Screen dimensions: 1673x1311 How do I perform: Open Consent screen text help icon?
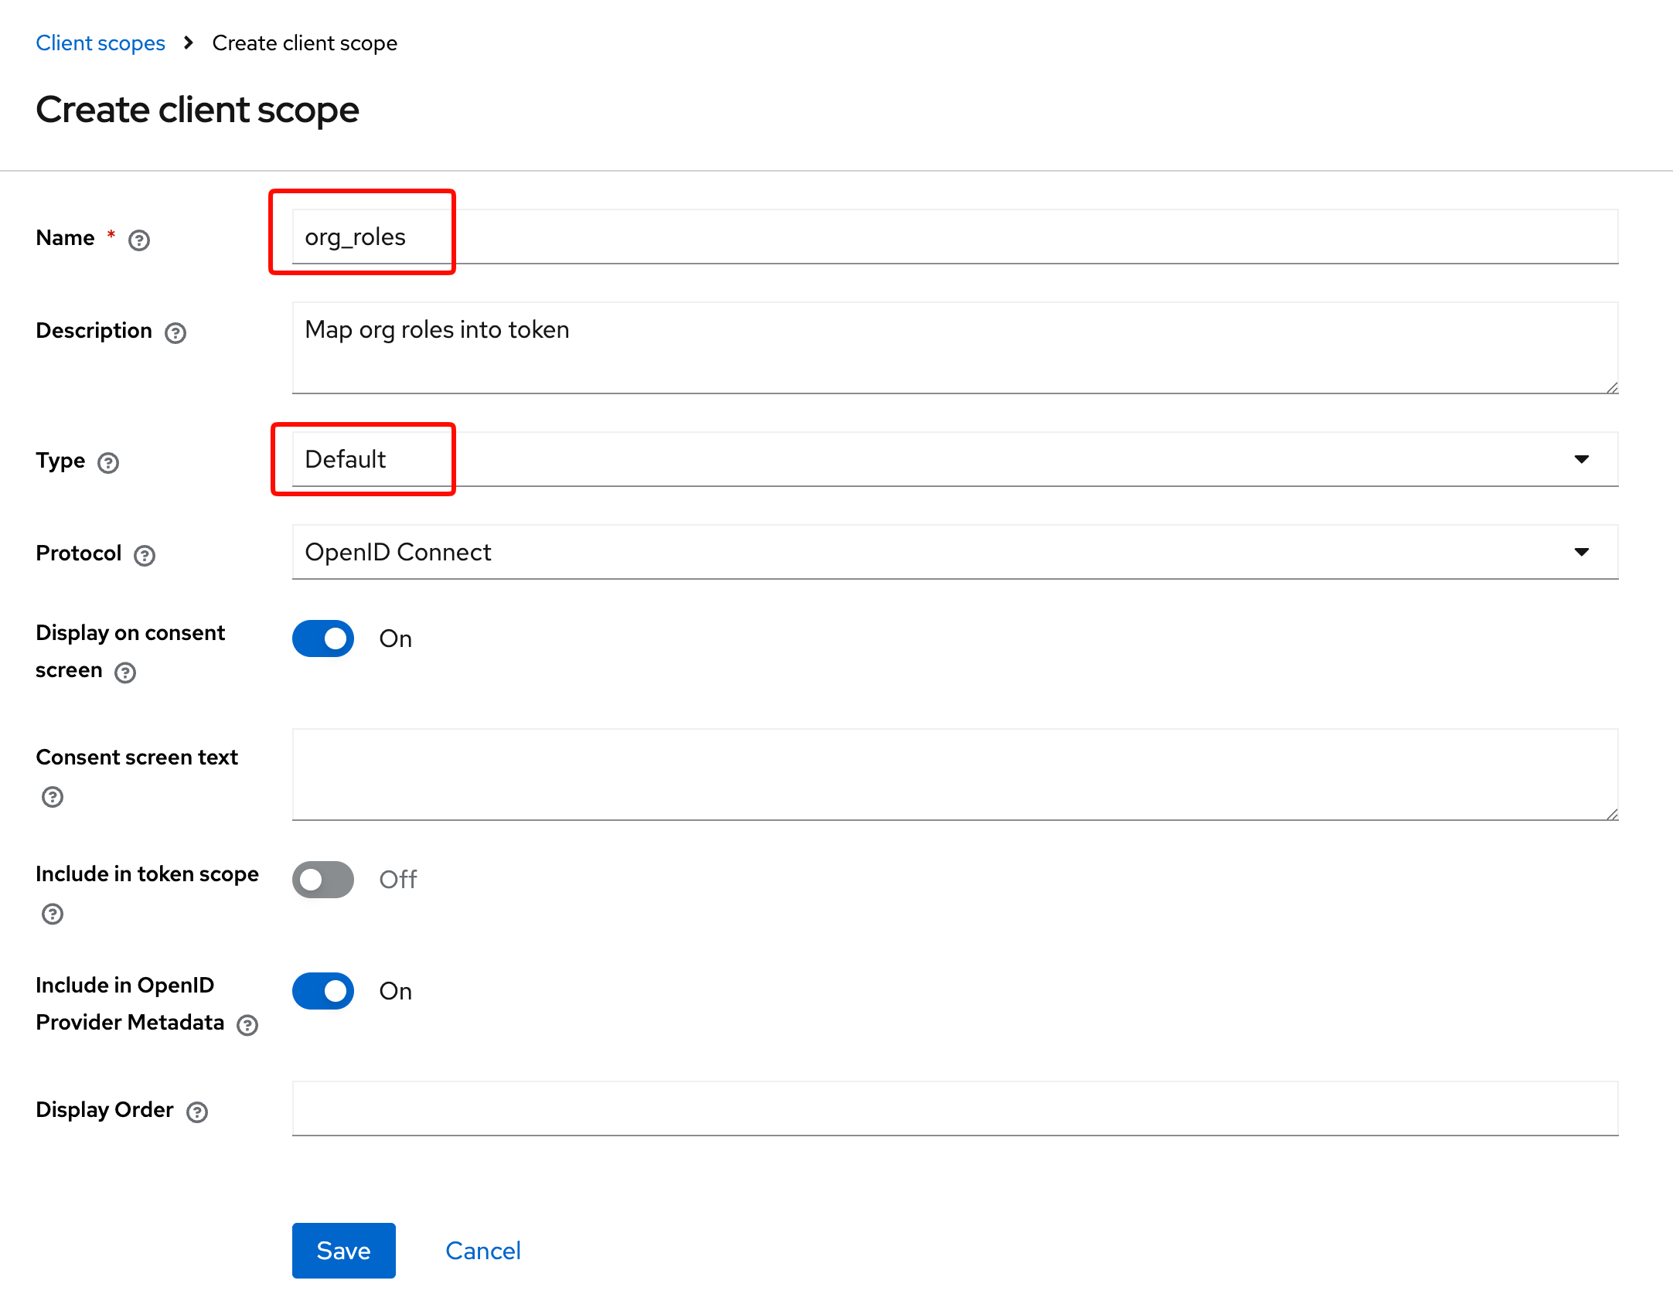click(53, 797)
